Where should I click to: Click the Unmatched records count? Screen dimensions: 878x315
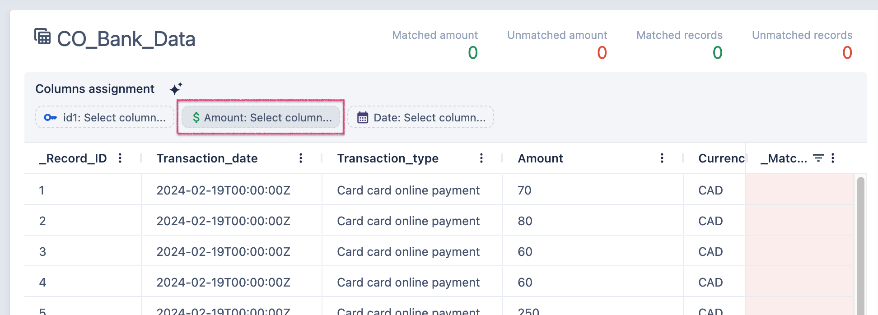[847, 53]
